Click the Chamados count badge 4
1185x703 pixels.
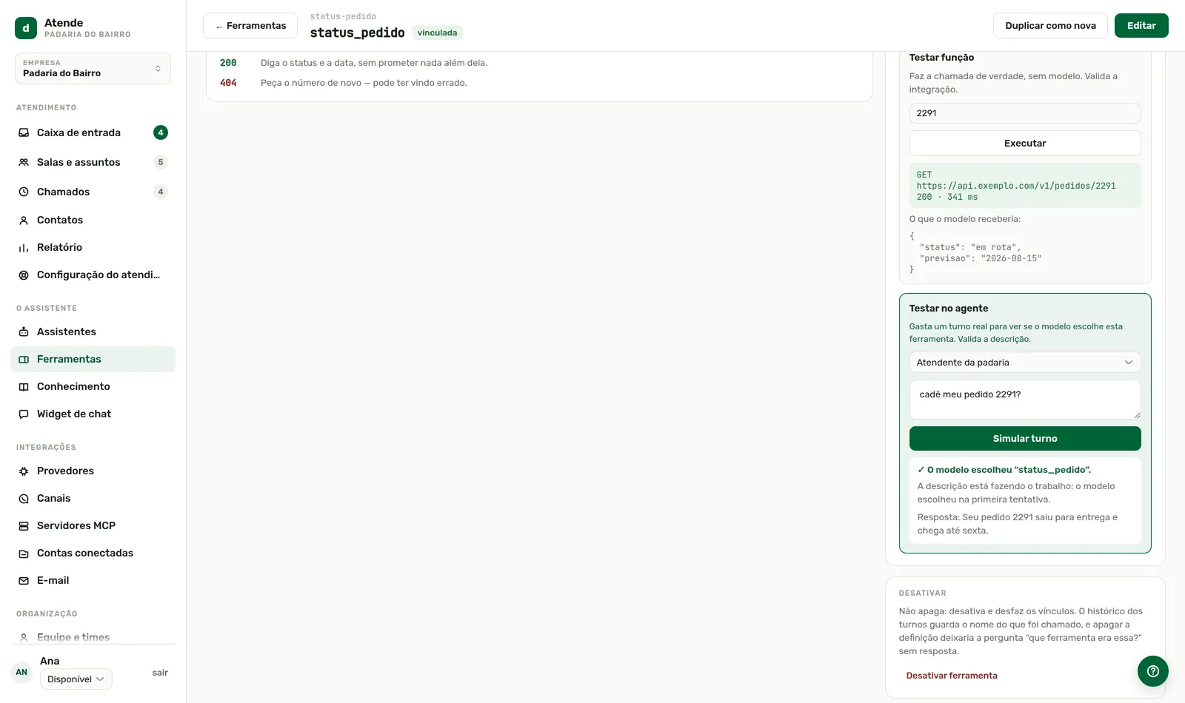(x=161, y=192)
